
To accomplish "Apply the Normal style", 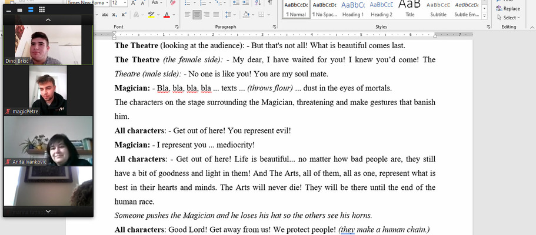I will pyautogui.click(x=296, y=9).
